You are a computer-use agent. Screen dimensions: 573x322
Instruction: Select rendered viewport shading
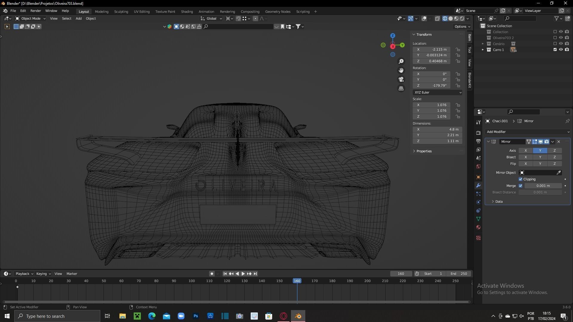point(462,18)
